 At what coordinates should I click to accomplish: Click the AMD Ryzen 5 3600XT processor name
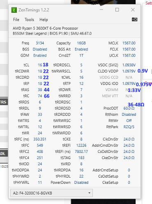45,28
